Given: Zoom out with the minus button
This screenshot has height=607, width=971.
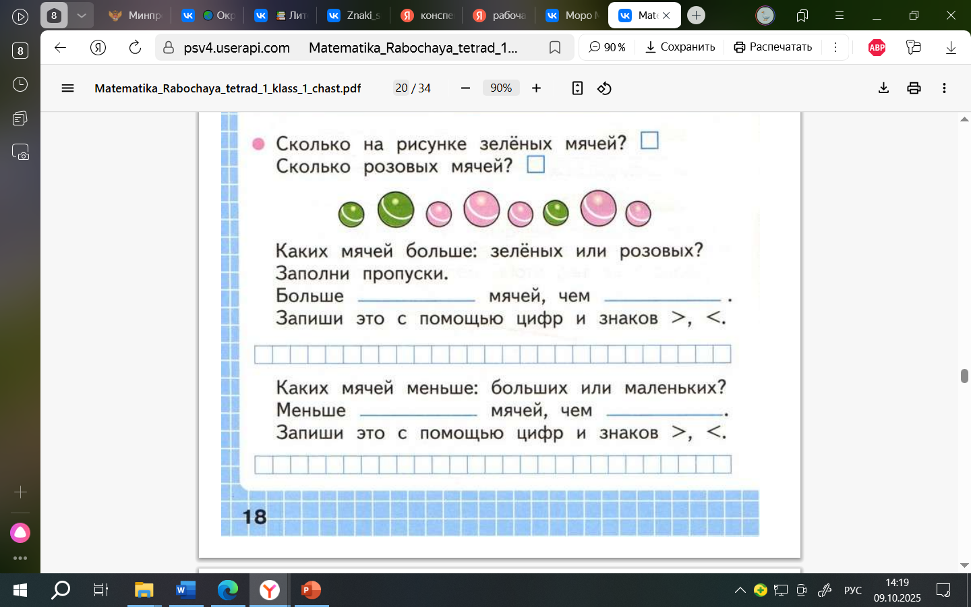Looking at the screenshot, I should (465, 88).
